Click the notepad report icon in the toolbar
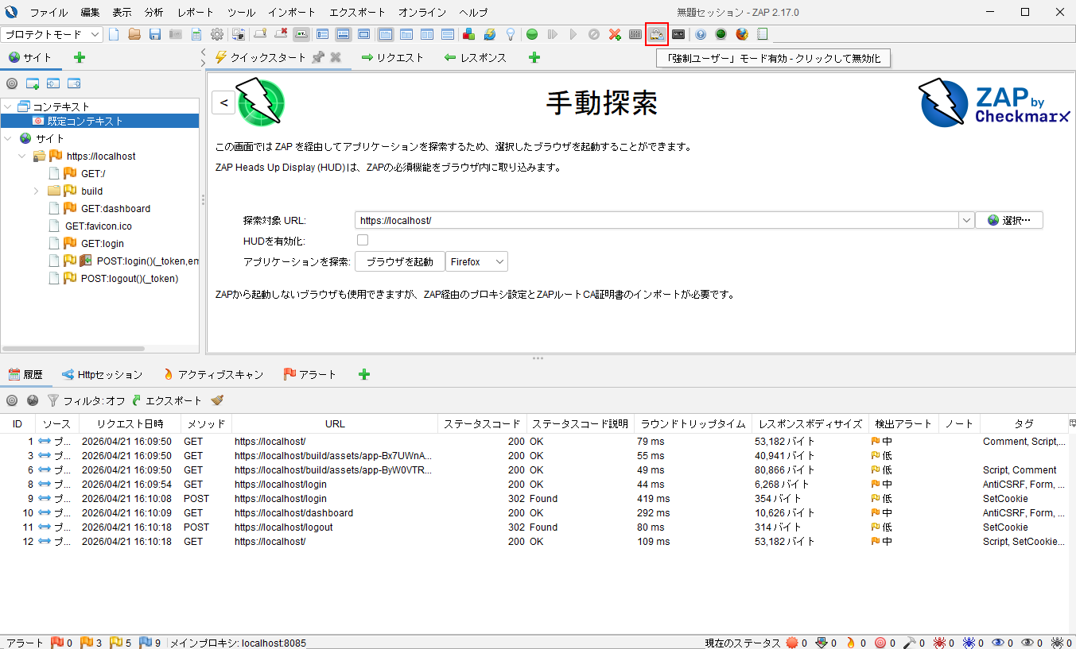The image size is (1076, 649). (x=763, y=34)
